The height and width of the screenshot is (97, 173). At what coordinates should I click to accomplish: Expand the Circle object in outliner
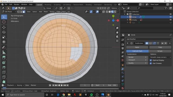[x=127, y=17]
